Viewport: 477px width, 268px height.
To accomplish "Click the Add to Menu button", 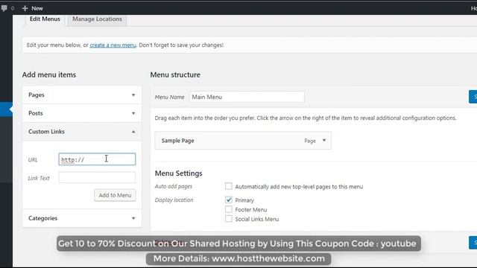I will (x=115, y=195).
